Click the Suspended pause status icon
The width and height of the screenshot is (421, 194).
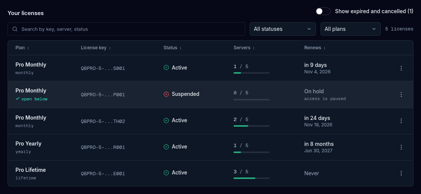(x=166, y=94)
